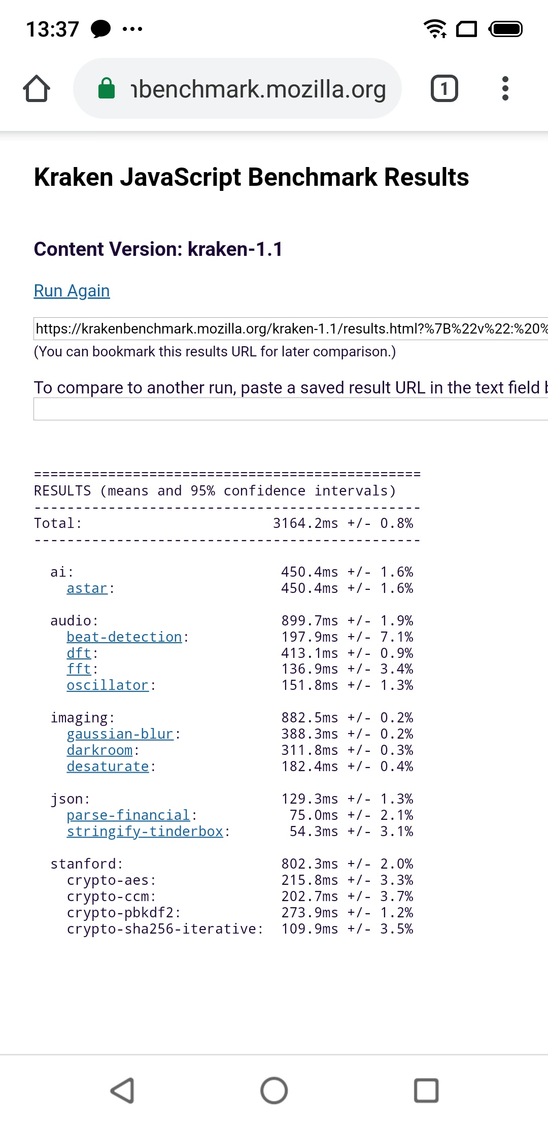Image resolution: width=548 pixels, height=1127 pixels.
Task: Open the tab switcher showing 1 tab
Action: tap(444, 89)
